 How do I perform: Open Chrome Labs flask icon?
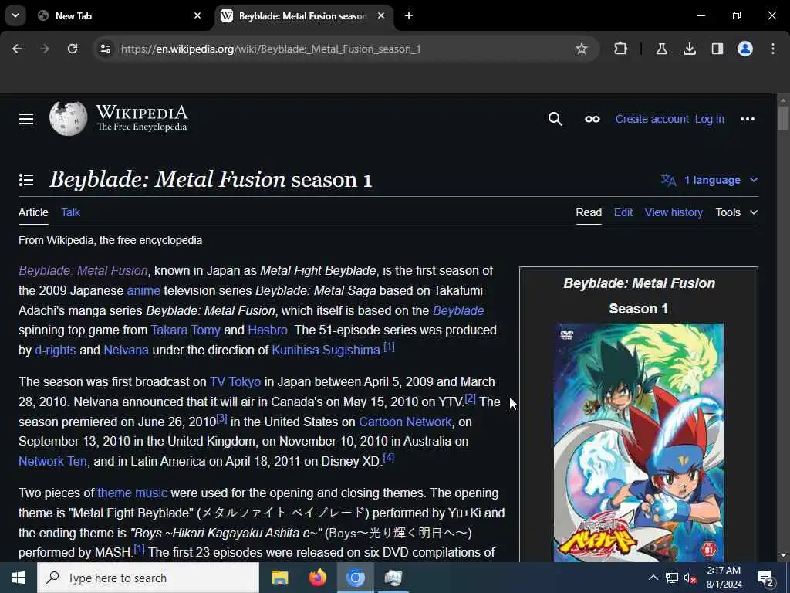661,49
